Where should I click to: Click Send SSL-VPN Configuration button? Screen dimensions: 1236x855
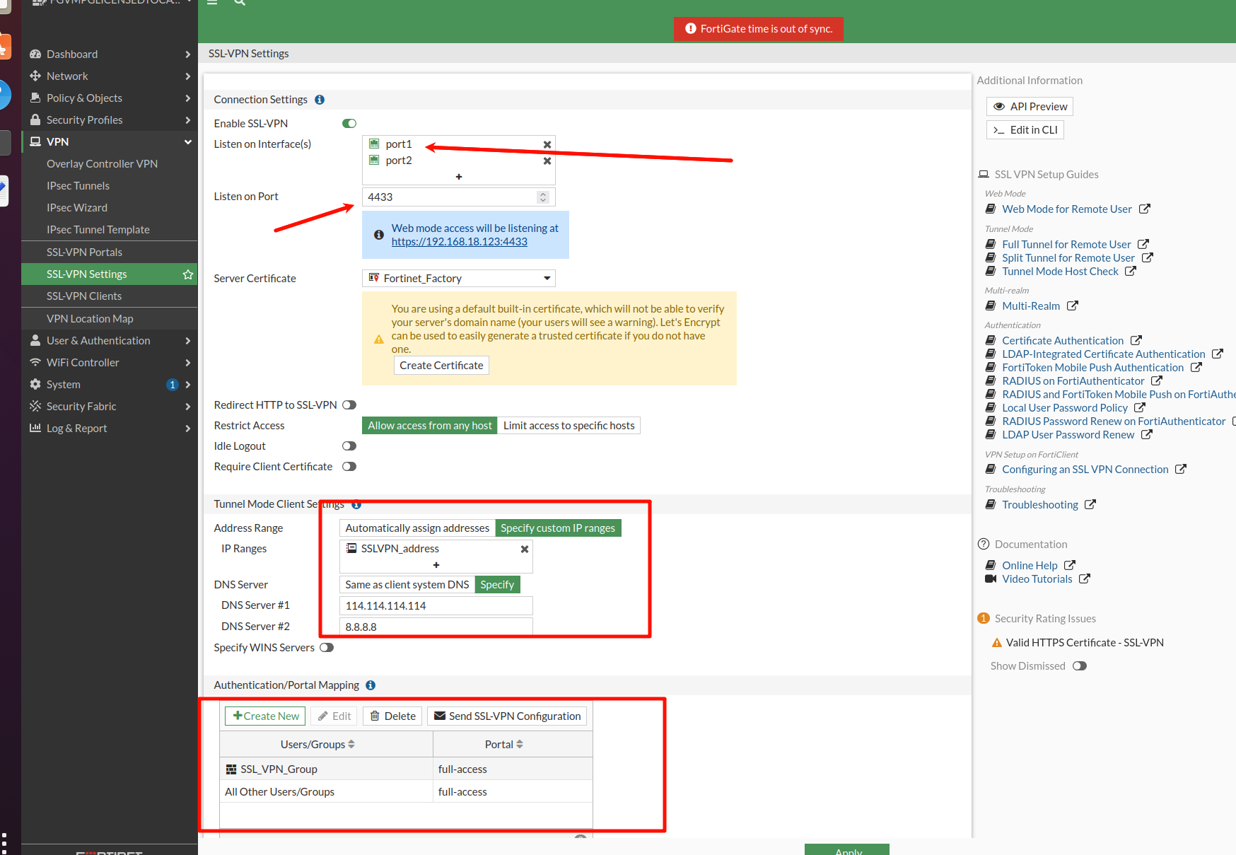coord(507,716)
